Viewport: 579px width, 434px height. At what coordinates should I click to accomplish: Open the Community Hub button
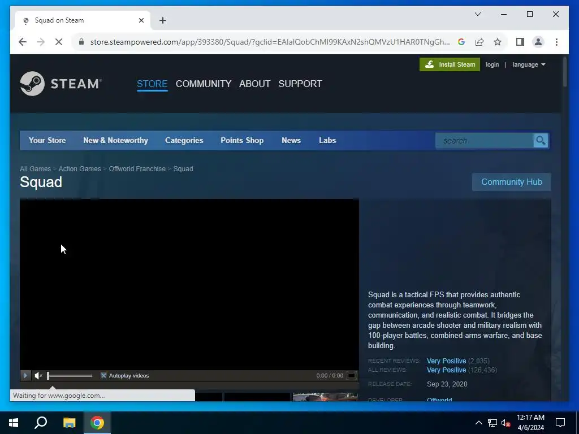coord(512,182)
